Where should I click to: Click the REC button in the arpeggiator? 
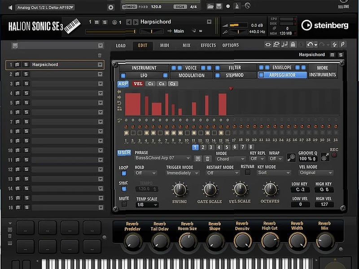[x=334, y=155]
